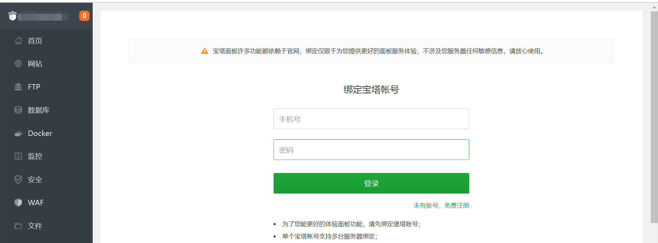Click the folder icon beside 文件
Screen dimensions: 658x243
tap(18, 226)
